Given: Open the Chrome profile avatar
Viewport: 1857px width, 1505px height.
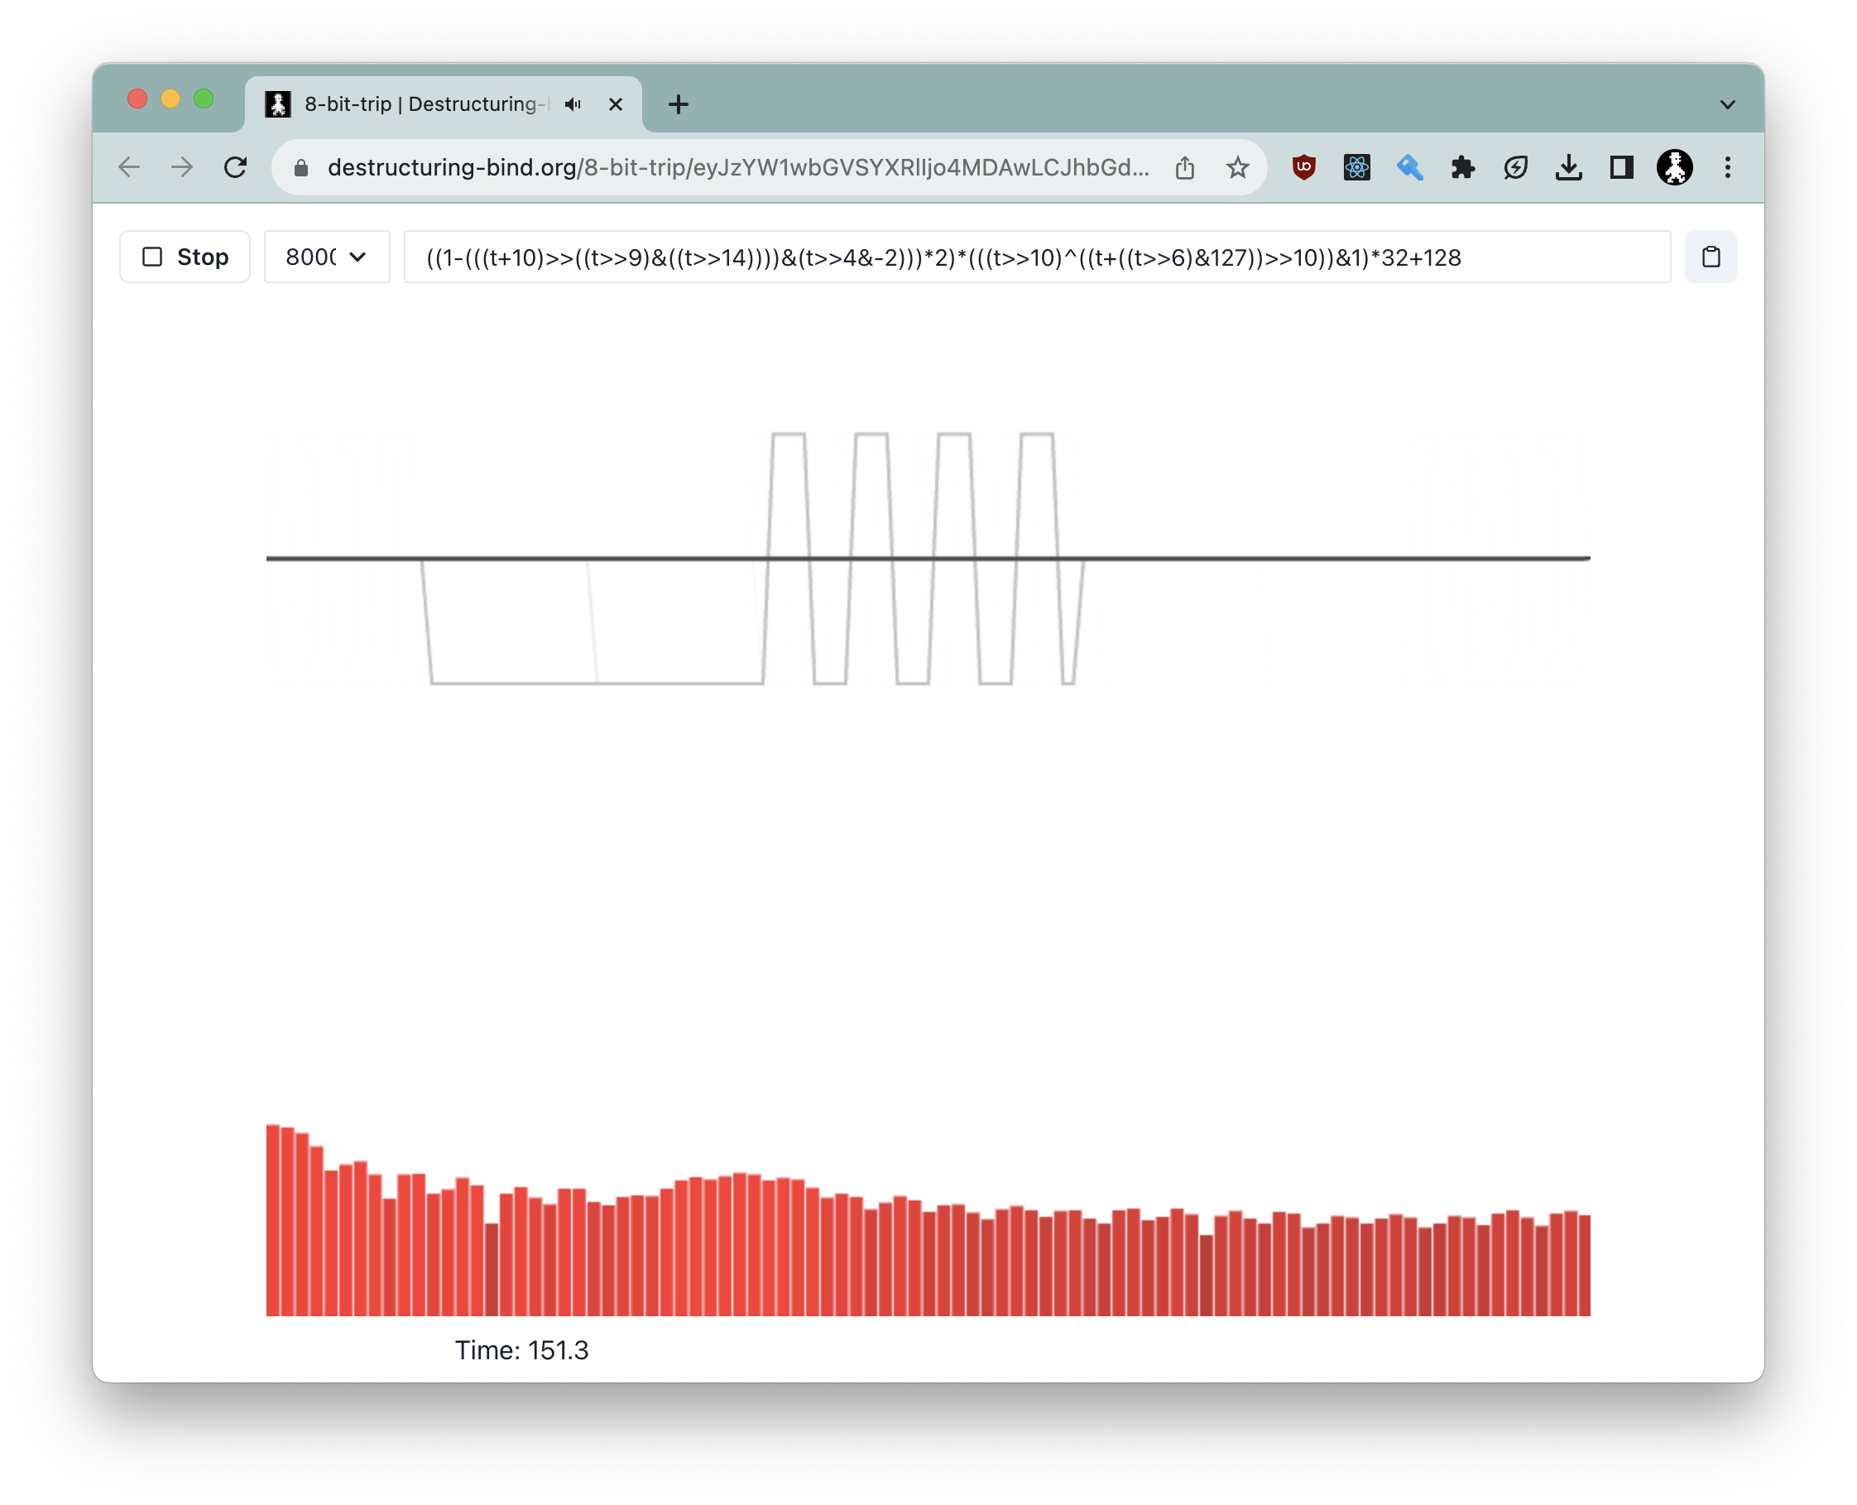Looking at the screenshot, I should click(1674, 167).
